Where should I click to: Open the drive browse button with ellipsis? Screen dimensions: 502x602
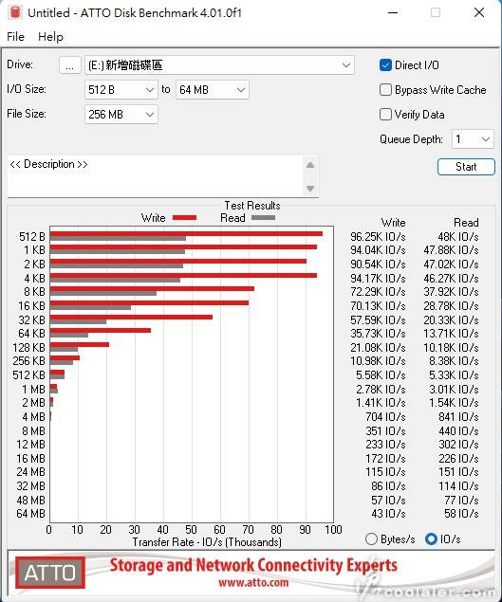point(70,65)
